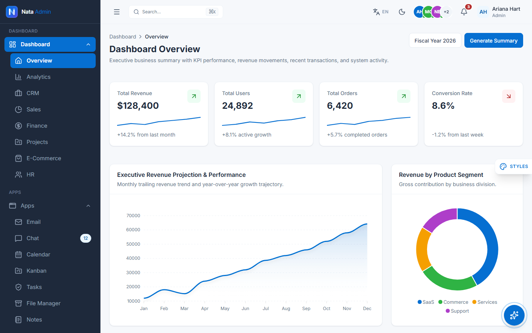Image resolution: width=532 pixels, height=333 pixels.
Task: Toggle dark mode with the moon icon
Action: pos(402,12)
